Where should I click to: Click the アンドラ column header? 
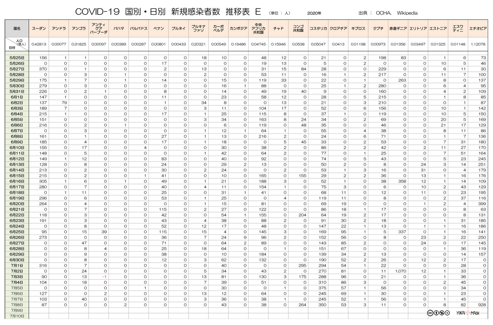(58, 29)
